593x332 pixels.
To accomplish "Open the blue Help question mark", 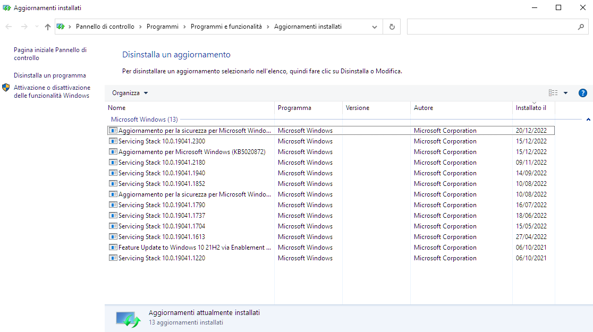I will pyautogui.click(x=583, y=93).
